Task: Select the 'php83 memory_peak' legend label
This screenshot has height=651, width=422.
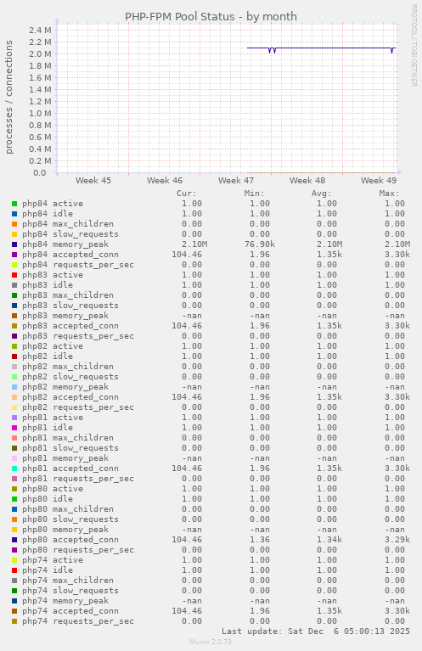Action: [x=65, y=316]
